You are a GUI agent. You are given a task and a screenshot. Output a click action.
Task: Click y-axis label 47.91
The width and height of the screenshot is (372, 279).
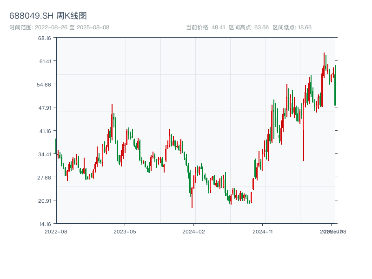[x=45, y=108]
